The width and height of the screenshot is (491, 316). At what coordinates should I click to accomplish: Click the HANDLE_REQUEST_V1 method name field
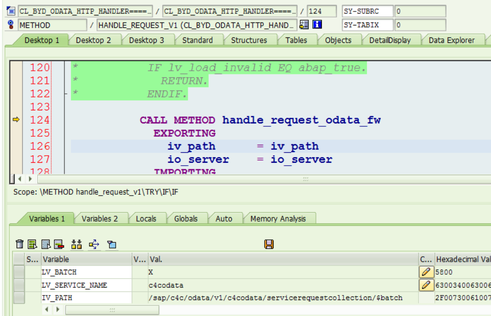[196, 24]
